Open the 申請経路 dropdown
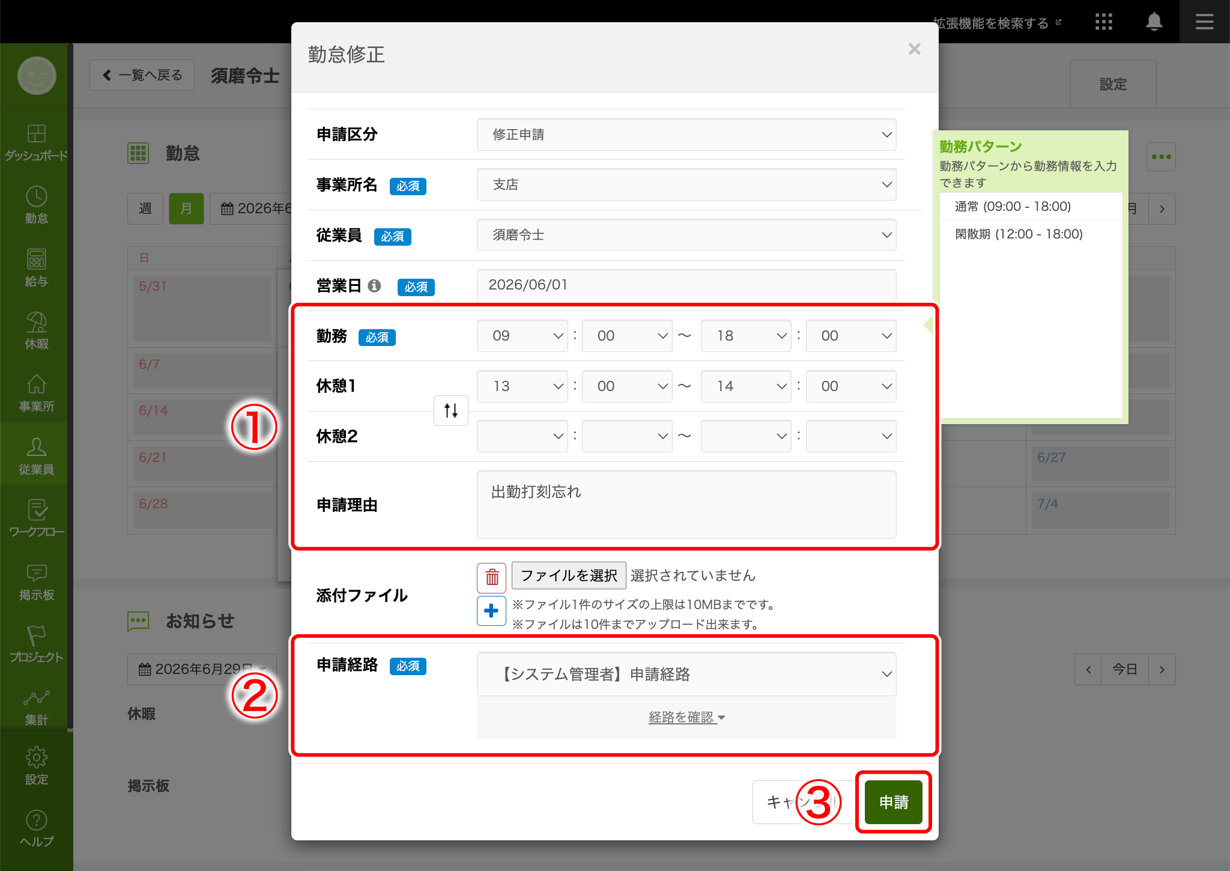1230x871 pixels. pos(686,674)
